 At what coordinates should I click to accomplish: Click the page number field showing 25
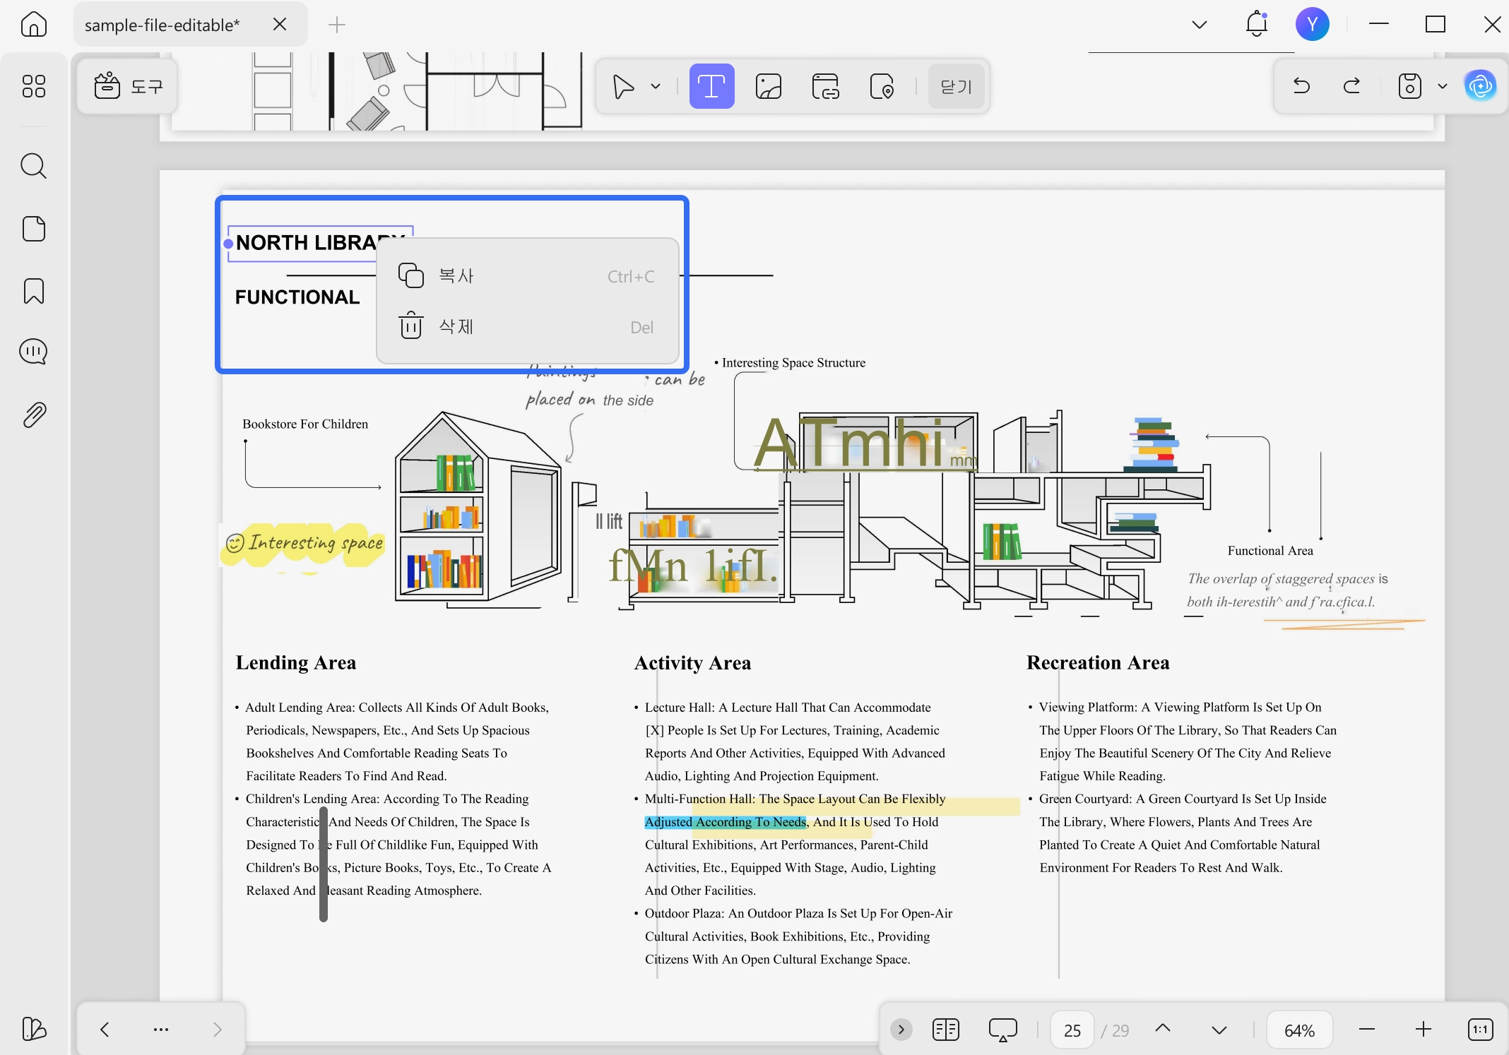1072,1030
